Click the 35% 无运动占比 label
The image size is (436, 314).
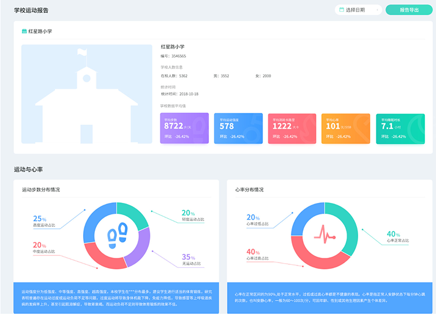[191, 260]
